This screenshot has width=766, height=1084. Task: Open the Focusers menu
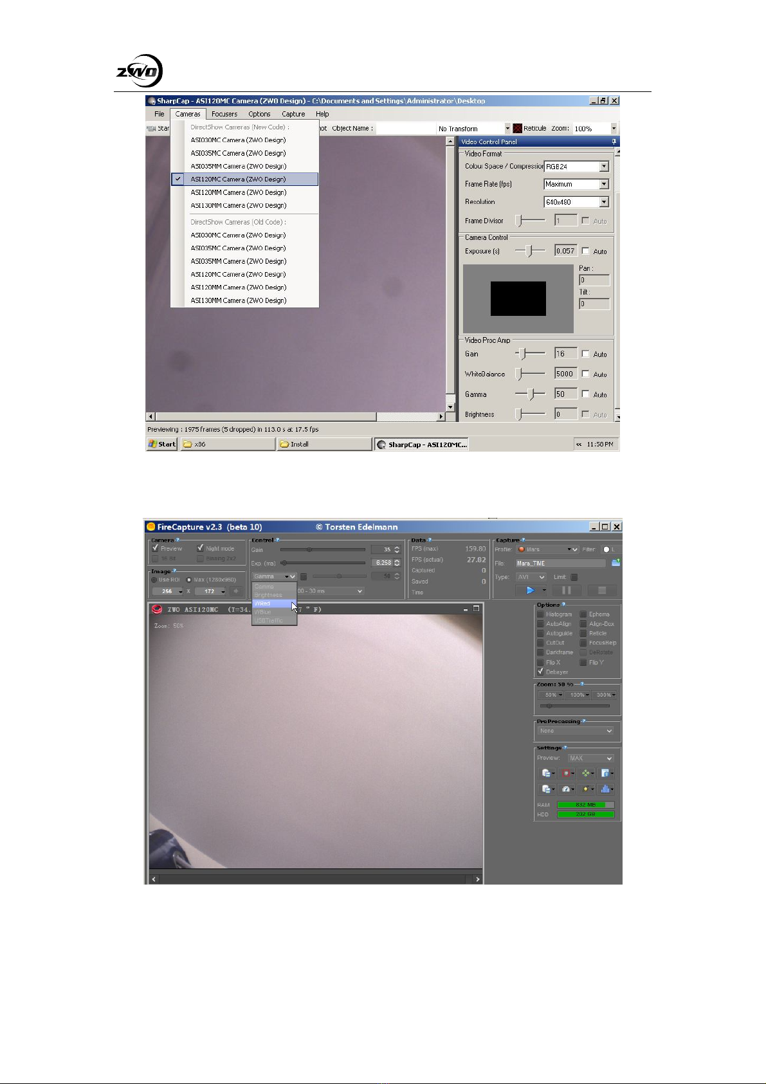(224, 114)
